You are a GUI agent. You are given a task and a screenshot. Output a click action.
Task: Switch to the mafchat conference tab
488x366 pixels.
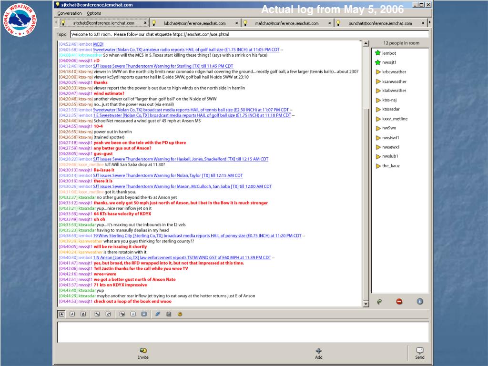286,23
